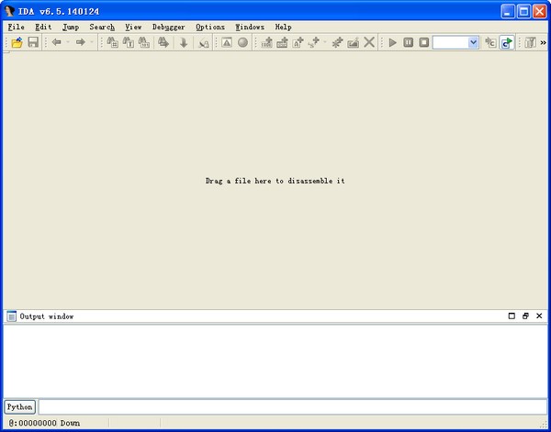Viewport: 551px width, 432px height.
Task: Open the dropdown beside the Jump back arrow
Action: click(x=68, y=43)
